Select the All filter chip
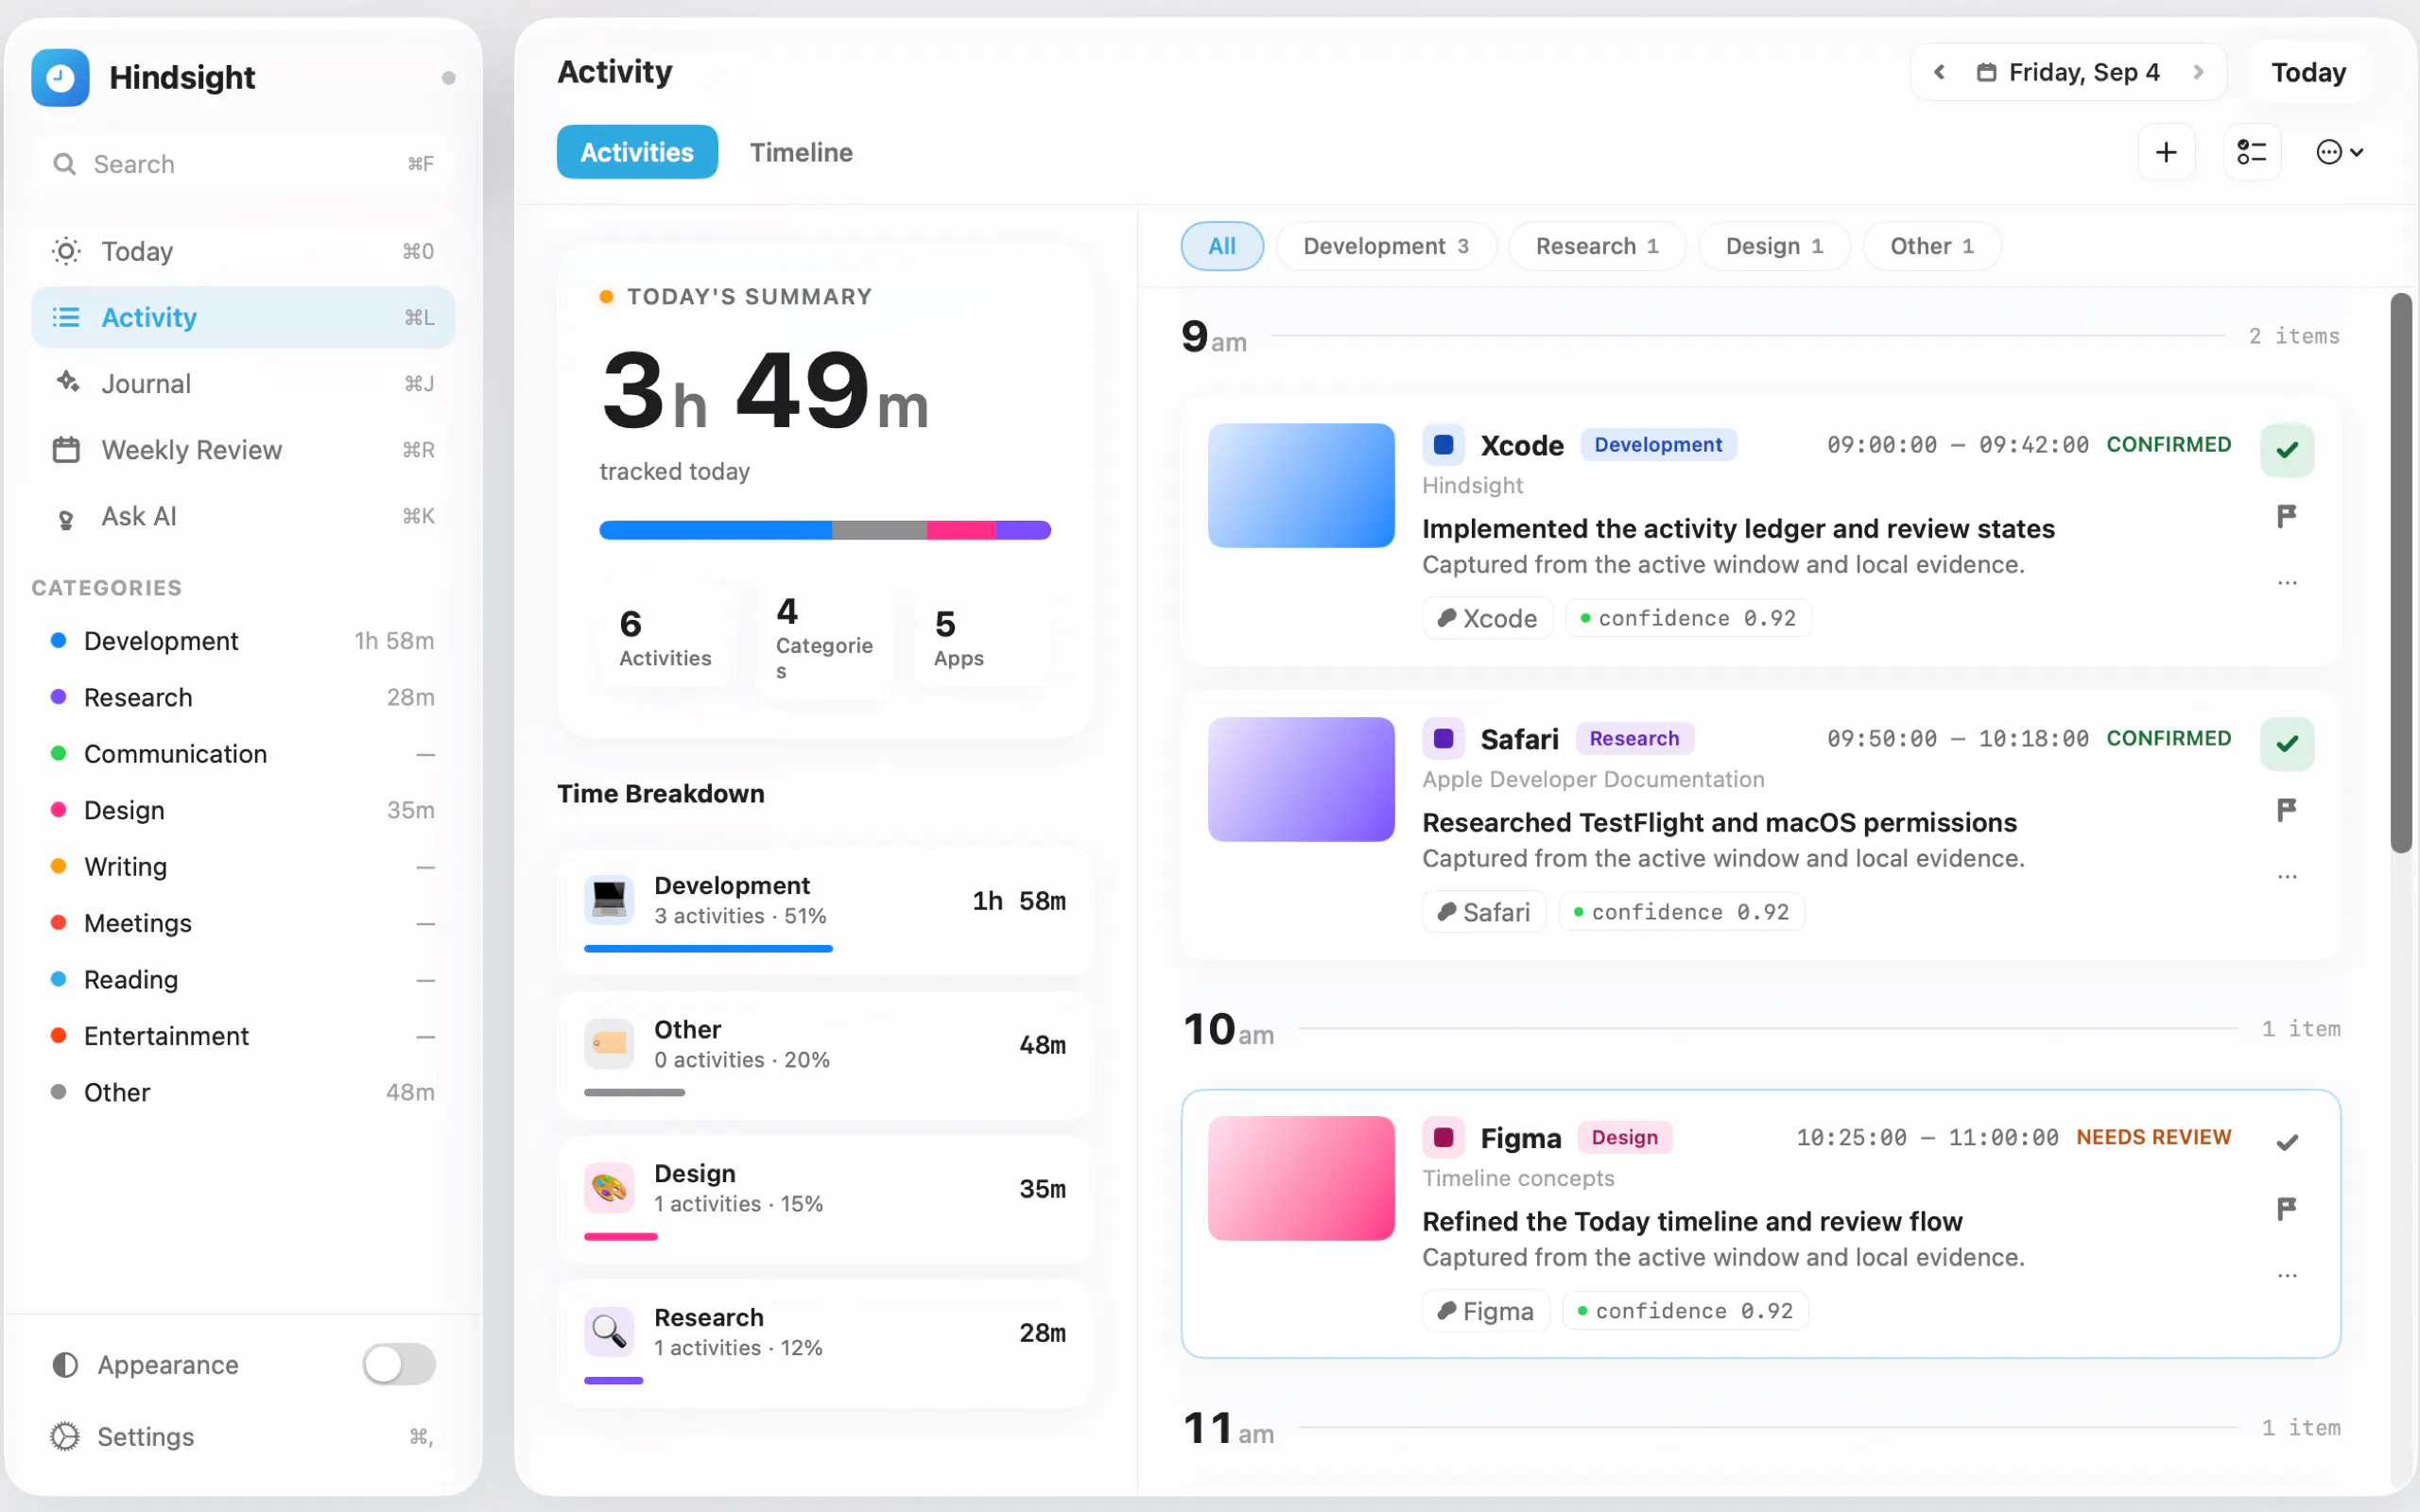Image resolution: width=2420 pixels, height=1512 pixels. pos(1222,246)
